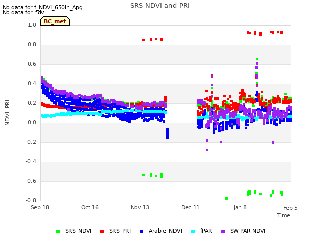The image size is (321, 241).
Task: Click the Sep 18 x-axis tick label
Action: point(40,207)
